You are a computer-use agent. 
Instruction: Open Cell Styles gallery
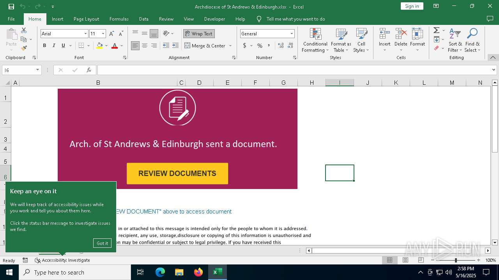point(361,40)
